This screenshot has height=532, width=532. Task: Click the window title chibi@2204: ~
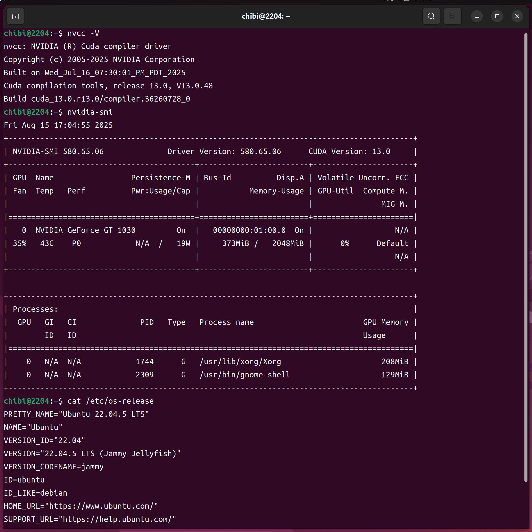[x=266, y=16]
